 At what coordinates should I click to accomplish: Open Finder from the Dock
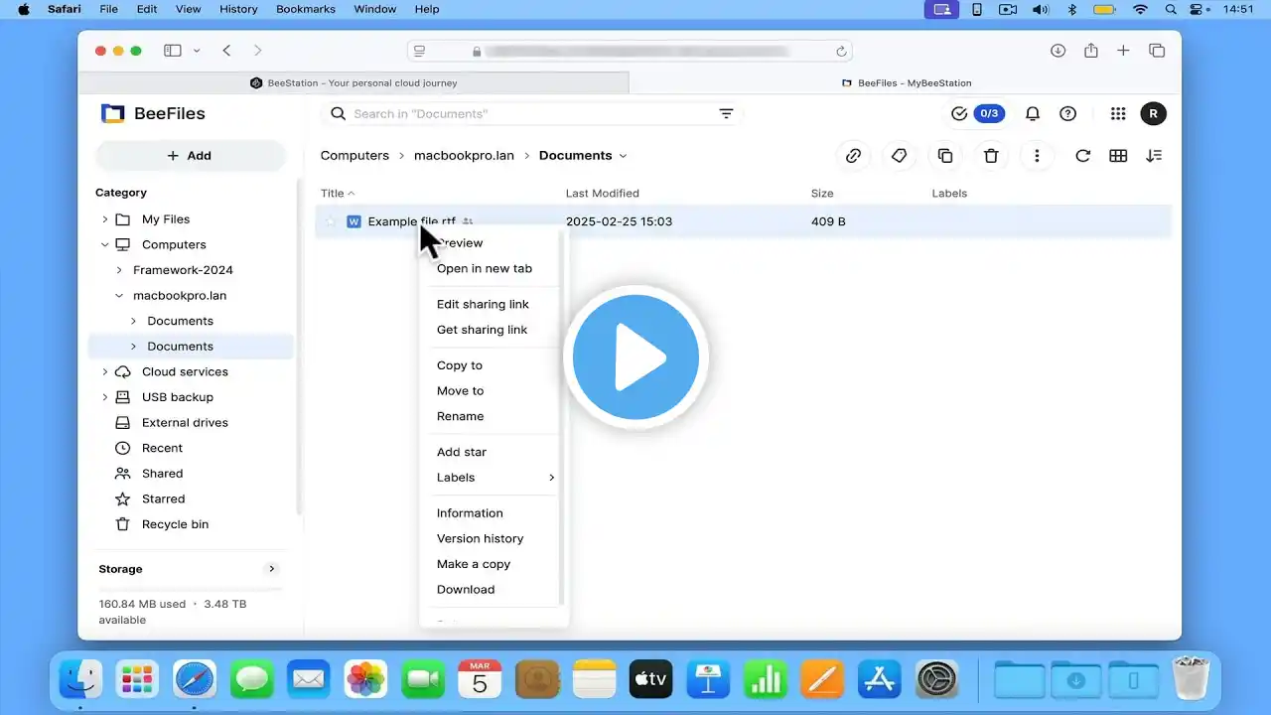click(80, 679)
